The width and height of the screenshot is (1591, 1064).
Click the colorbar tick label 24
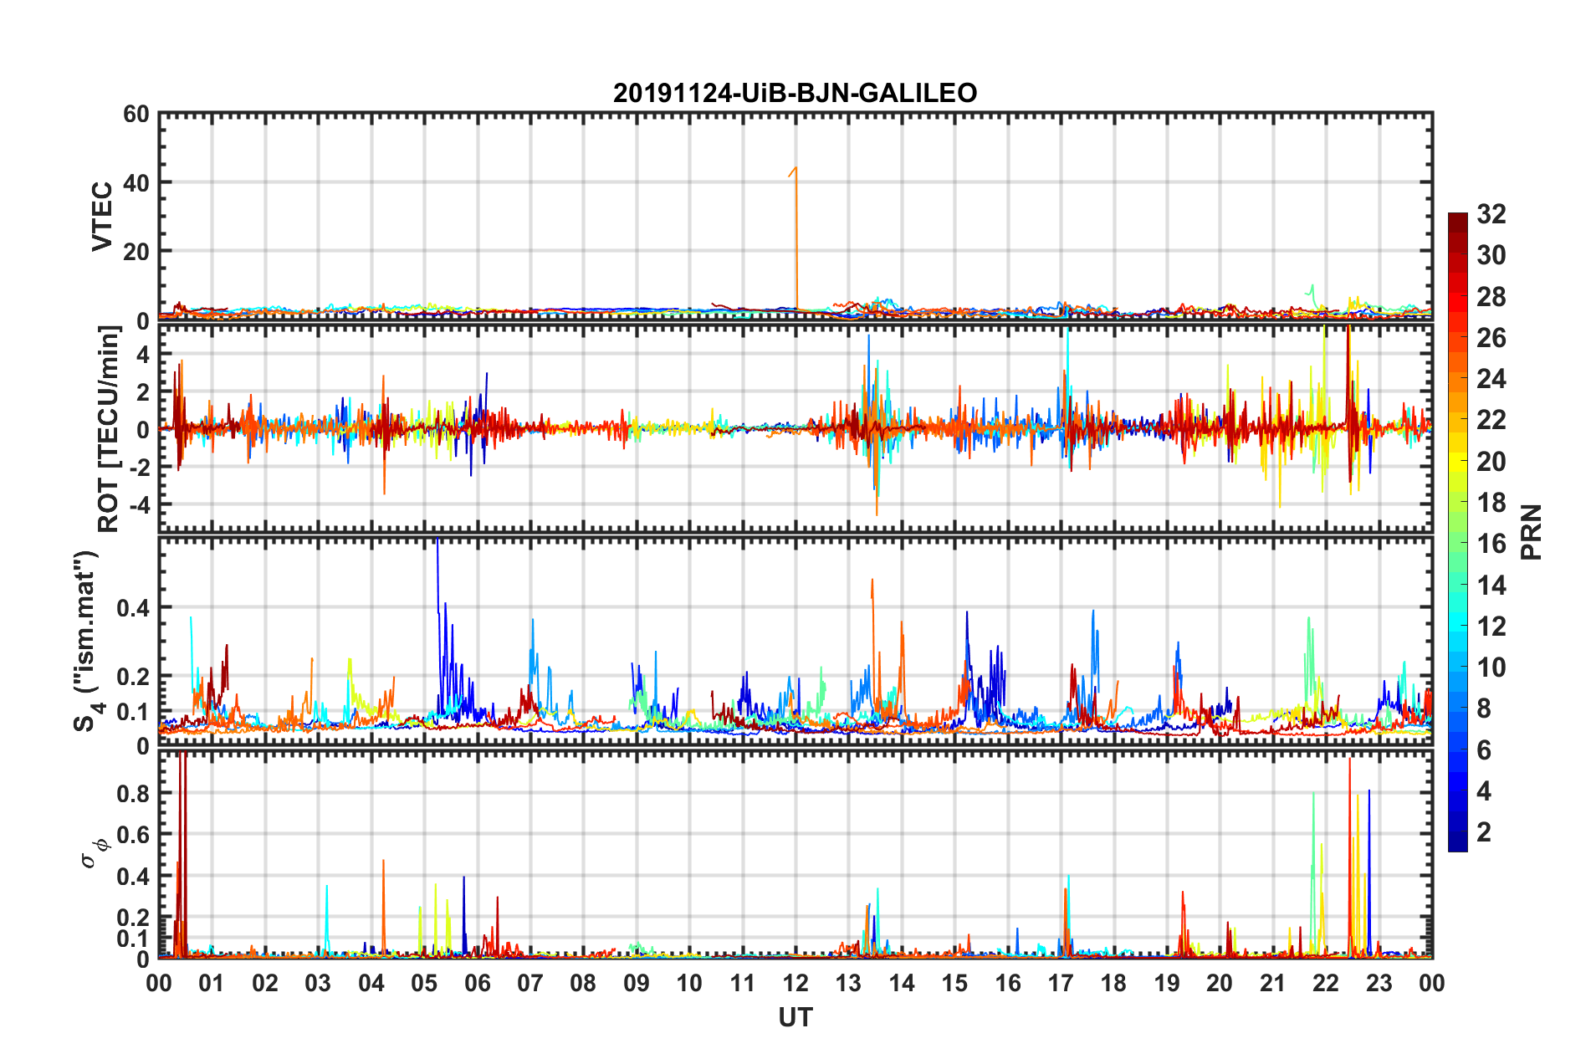click(x=1491, y=379)
